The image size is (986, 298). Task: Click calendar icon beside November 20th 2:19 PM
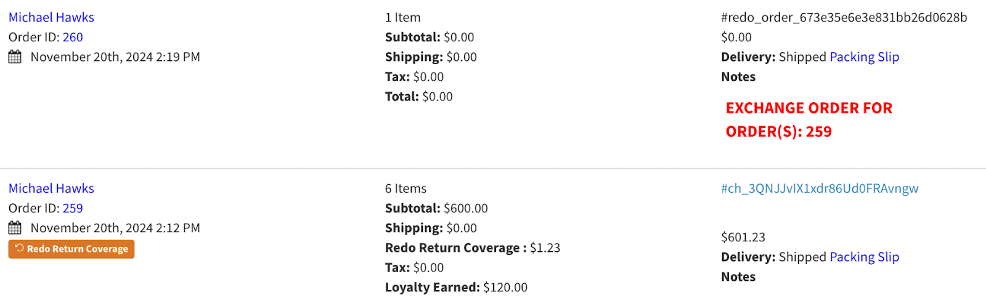pos(15,57)
